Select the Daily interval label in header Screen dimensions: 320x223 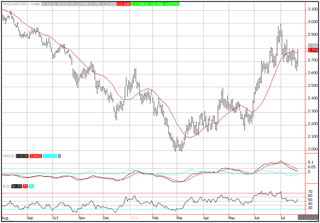click(x=33, y=3)
